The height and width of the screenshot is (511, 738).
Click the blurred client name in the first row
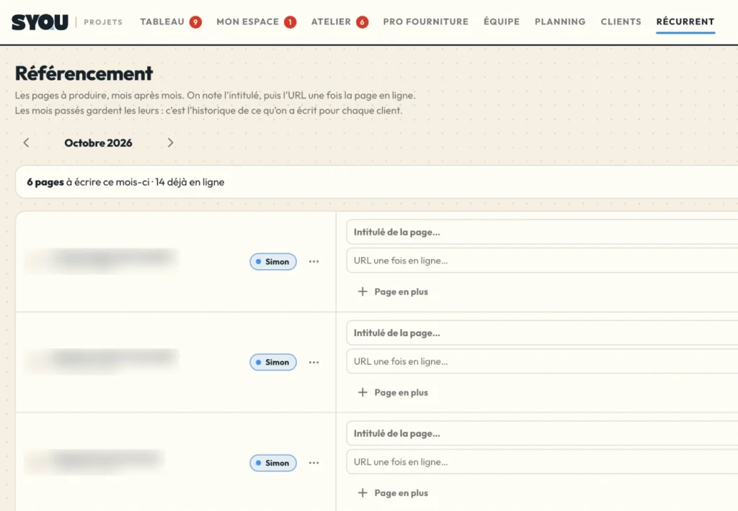point(102,260)
